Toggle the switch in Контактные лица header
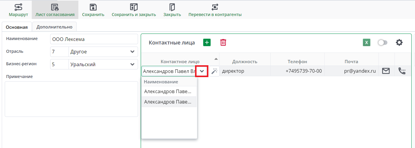This screenshot has width=415, height=148. pyautogui.click(x=383, y=43)
